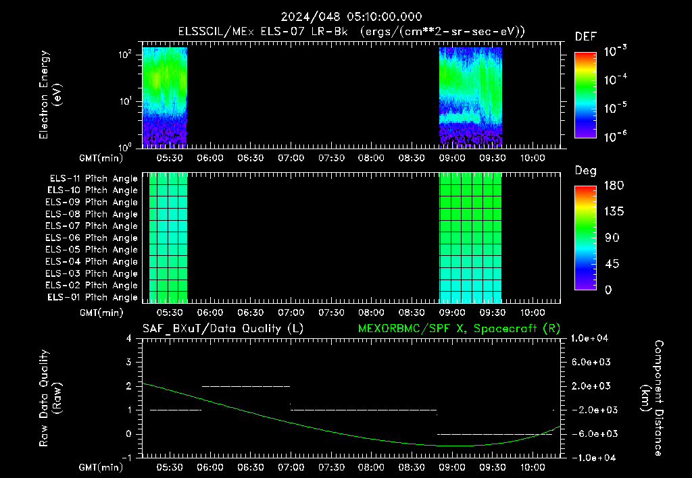Pick the DEF rainbow color scale bar
692x478 pixels.
[585, 95]
